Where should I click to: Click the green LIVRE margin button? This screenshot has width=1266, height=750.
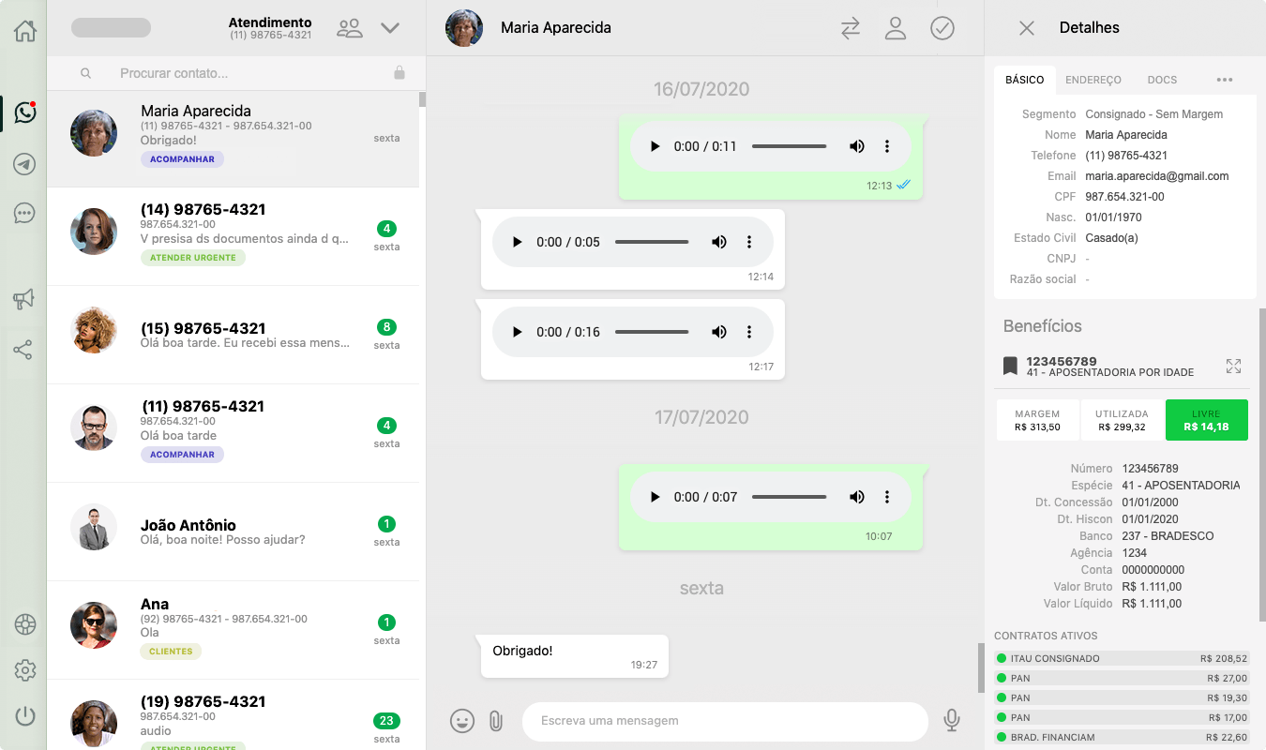click(1206, 420)
